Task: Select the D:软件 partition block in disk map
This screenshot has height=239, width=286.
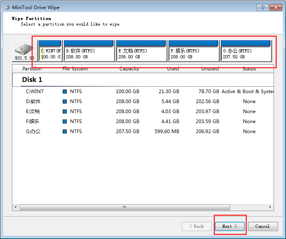Action: click(x=89, y=51)
